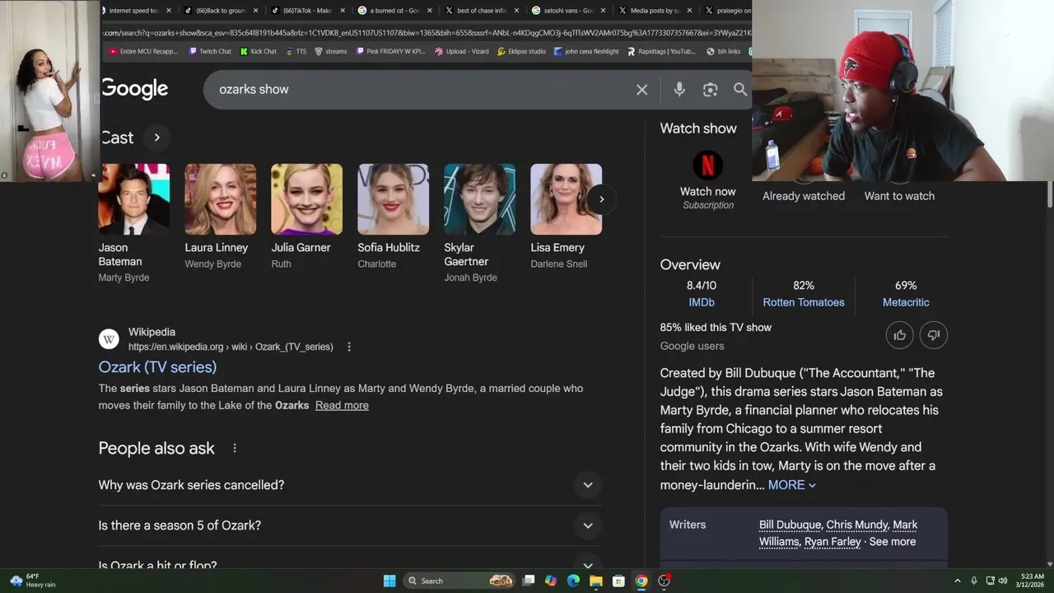The image size is (1054, 593).
Task: Open the Wikipedia result three-dot menu
Action: pyautogui.click(x=349, y=347)
